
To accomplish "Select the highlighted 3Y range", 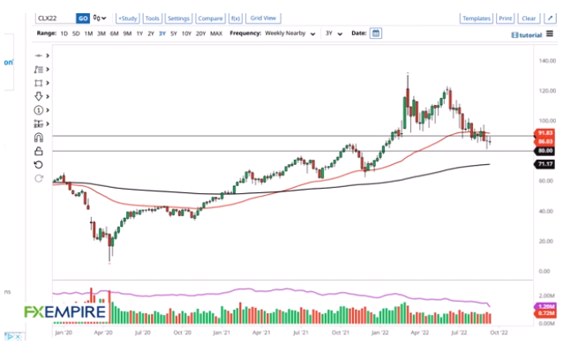I will (x=162, y=34).
